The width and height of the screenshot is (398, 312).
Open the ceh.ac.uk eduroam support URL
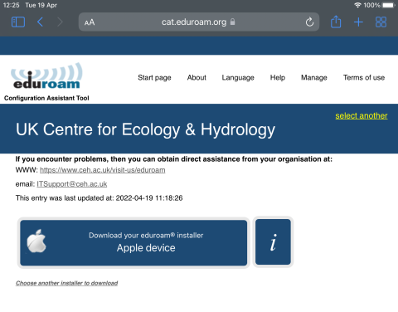click(103, 170)
